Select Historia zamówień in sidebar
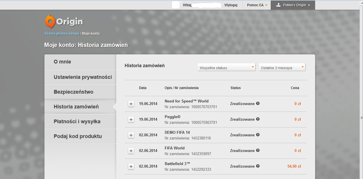 pyautogui.click(x=80, y=107)
